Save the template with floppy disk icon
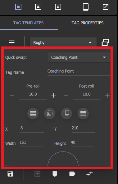Viewport: 118px width, 184px height. pyautogui.click(x=10, y=174)
